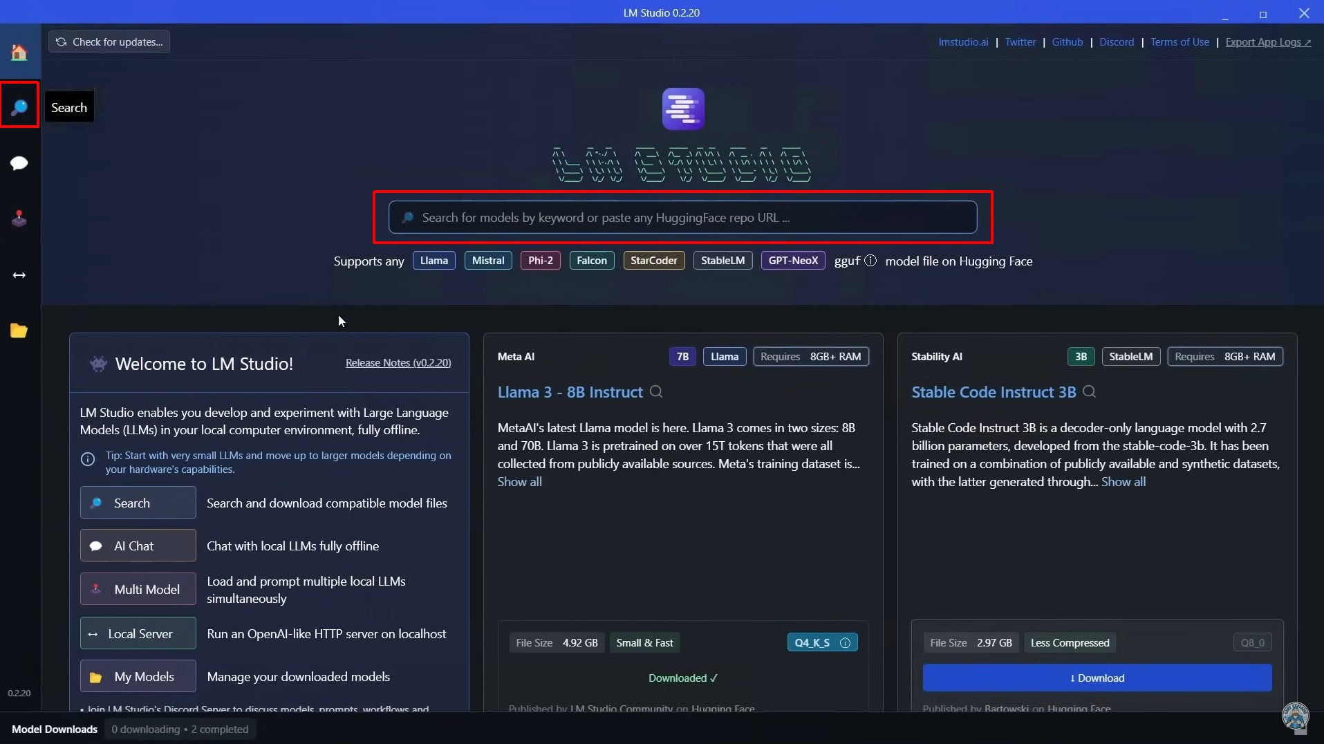
Task: Click the Q8_0 quantization badge
Action: (1252, 643)
